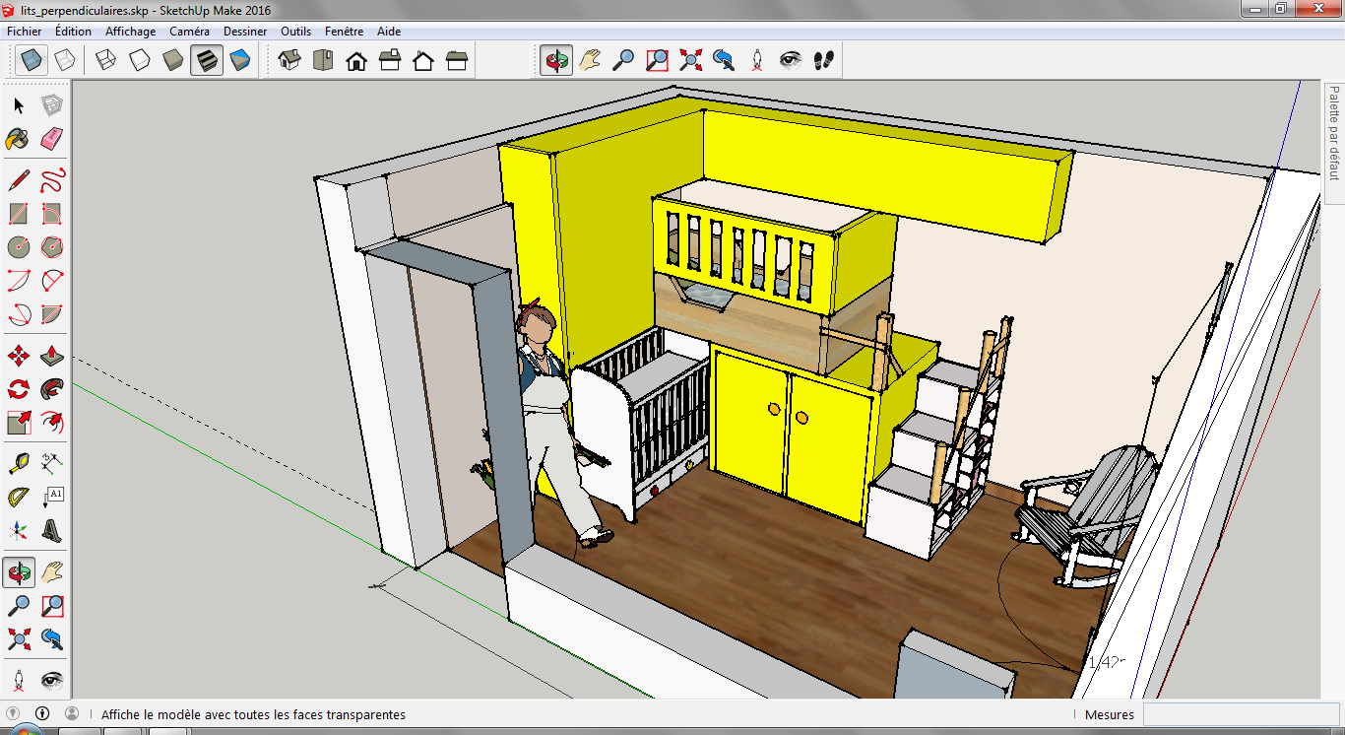The width and height of the screenshot is (1345, 735).
Task: Click the Mesures input field
Action: click(x=1240, y=714)
